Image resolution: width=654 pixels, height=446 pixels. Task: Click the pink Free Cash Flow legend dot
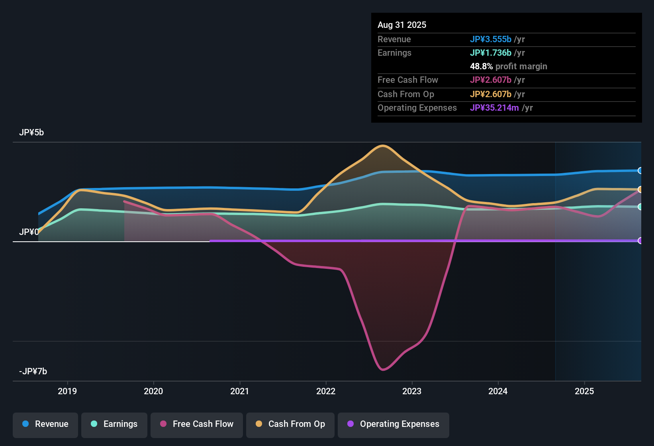163,424
